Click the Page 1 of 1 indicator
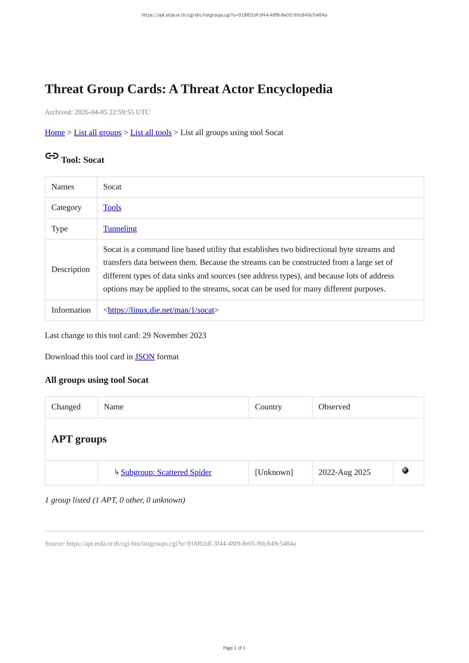 [x=234, y=648]
